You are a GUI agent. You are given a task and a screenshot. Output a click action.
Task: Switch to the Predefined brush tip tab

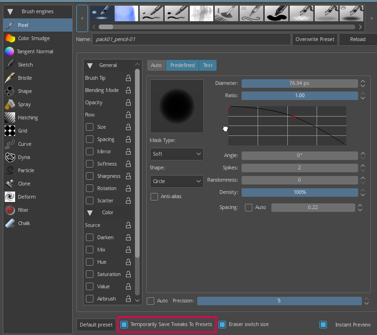click(x=182, y=65)
